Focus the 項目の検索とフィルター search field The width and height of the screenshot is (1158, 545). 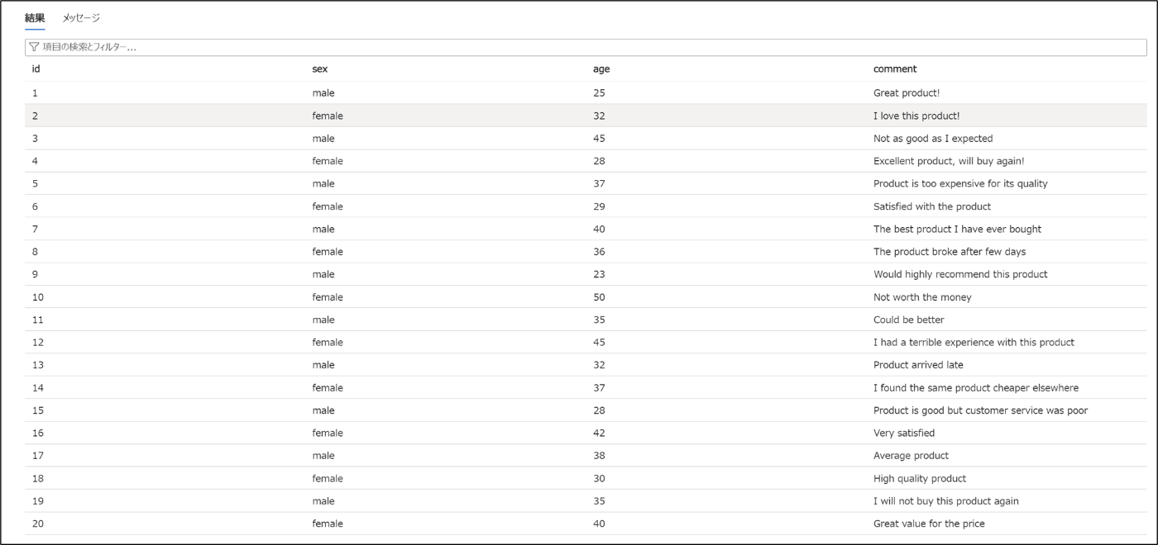coord(586,47)
